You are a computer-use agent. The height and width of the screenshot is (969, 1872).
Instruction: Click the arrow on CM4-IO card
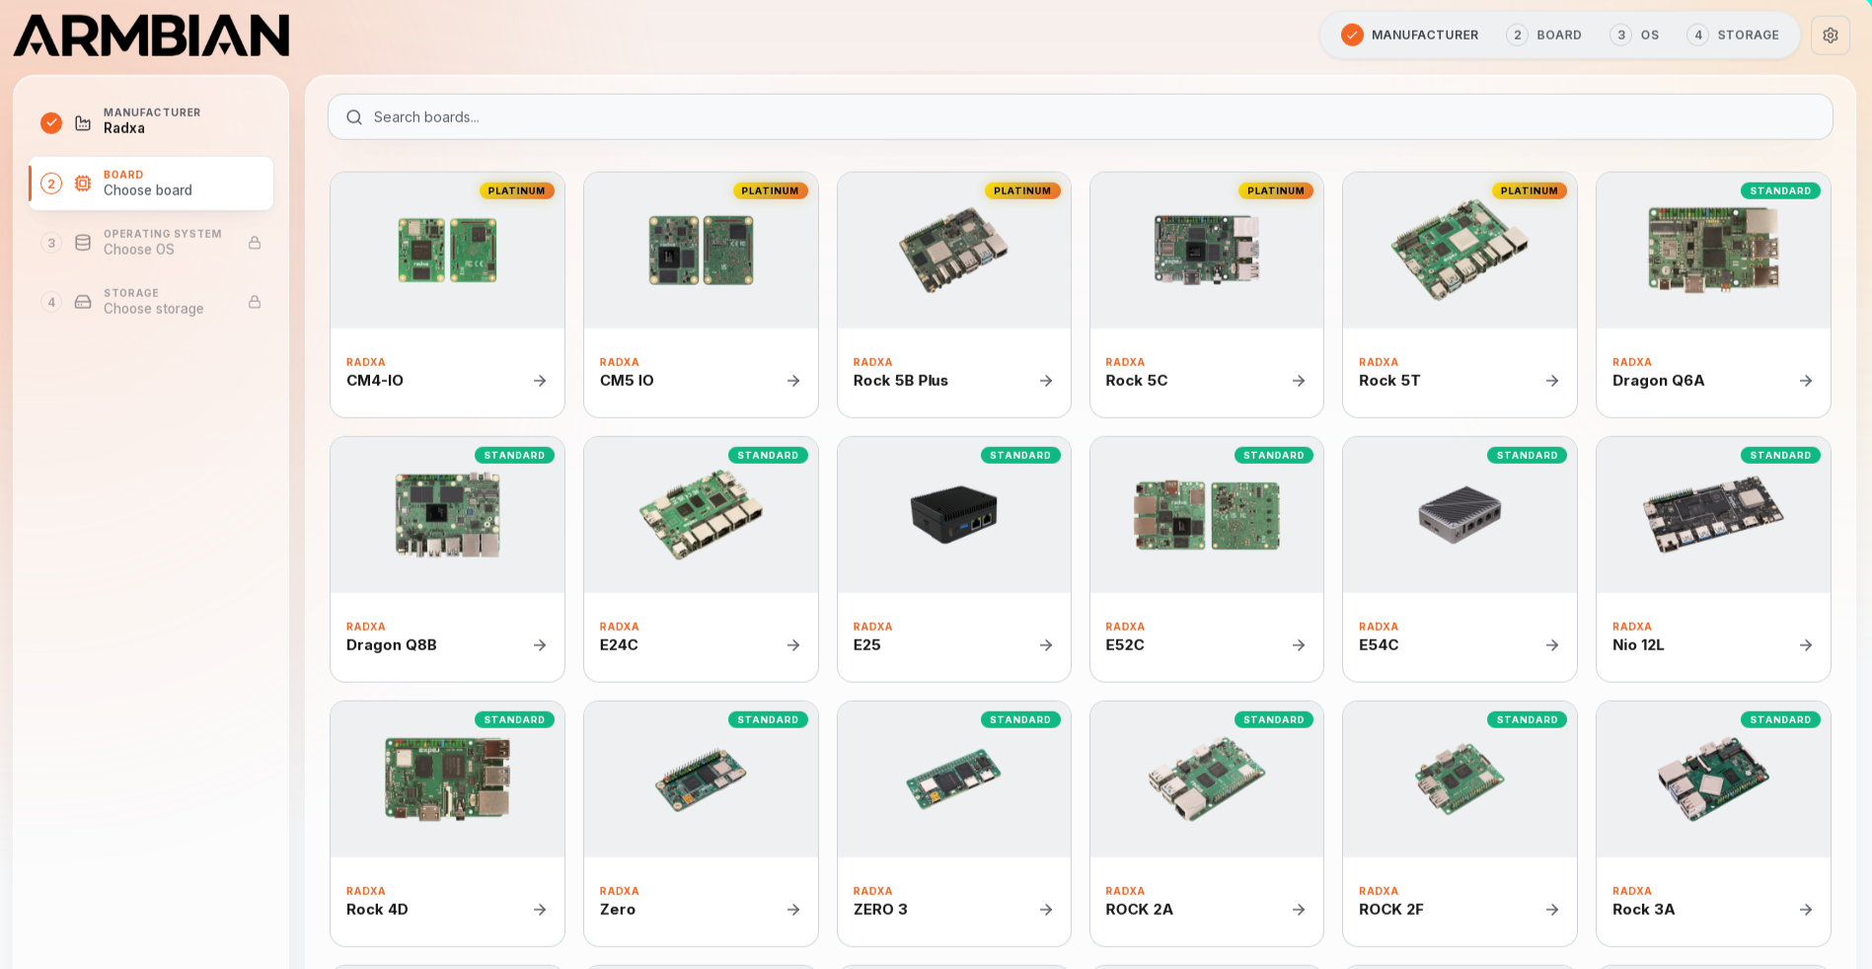540,381
